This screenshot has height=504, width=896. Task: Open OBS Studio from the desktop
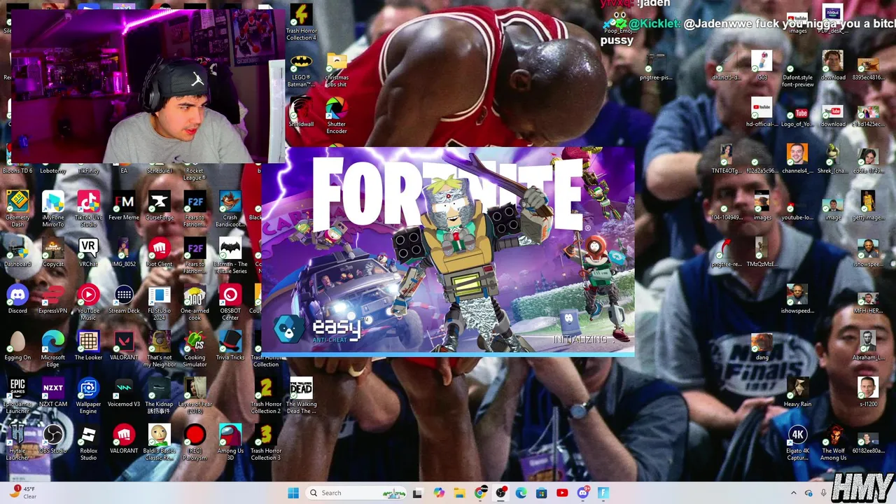pyautogui.click(x=53, y=439)
